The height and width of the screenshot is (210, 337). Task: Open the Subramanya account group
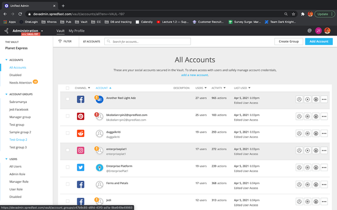18,102
